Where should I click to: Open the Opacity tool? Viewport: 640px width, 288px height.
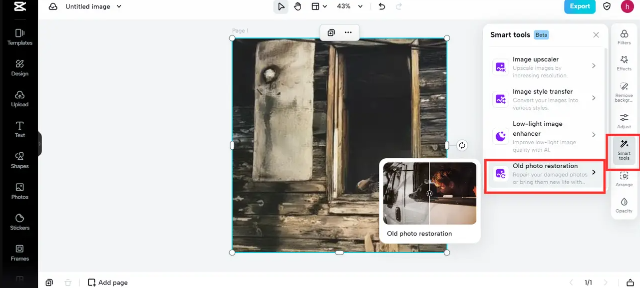624,205
